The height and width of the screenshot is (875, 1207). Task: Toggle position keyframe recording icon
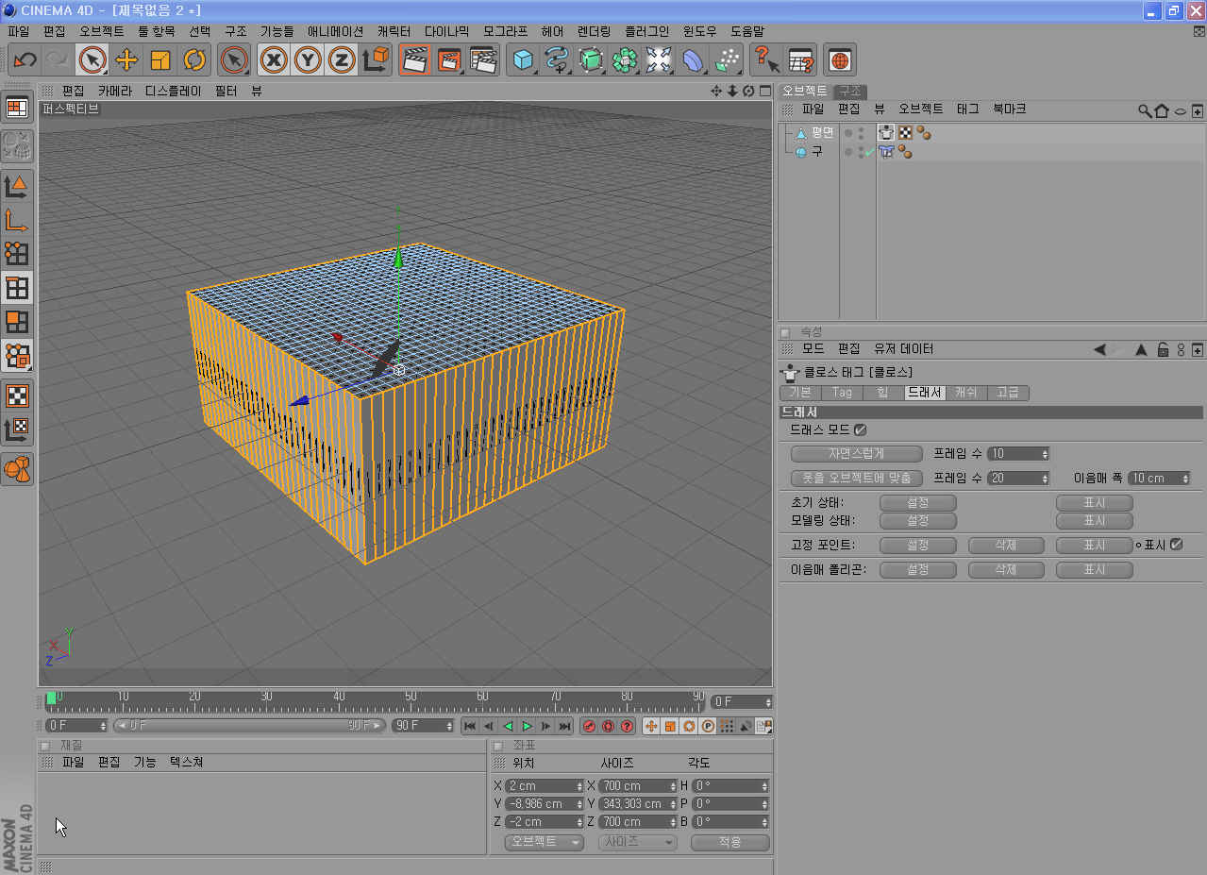point(651,726)
